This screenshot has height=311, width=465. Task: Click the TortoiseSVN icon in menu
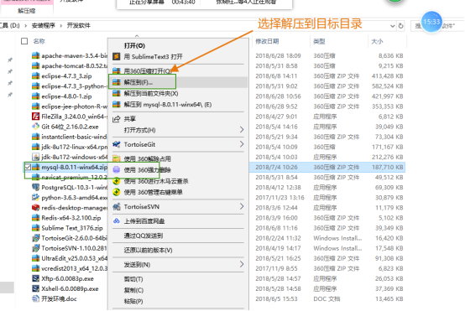pos(116,207)
